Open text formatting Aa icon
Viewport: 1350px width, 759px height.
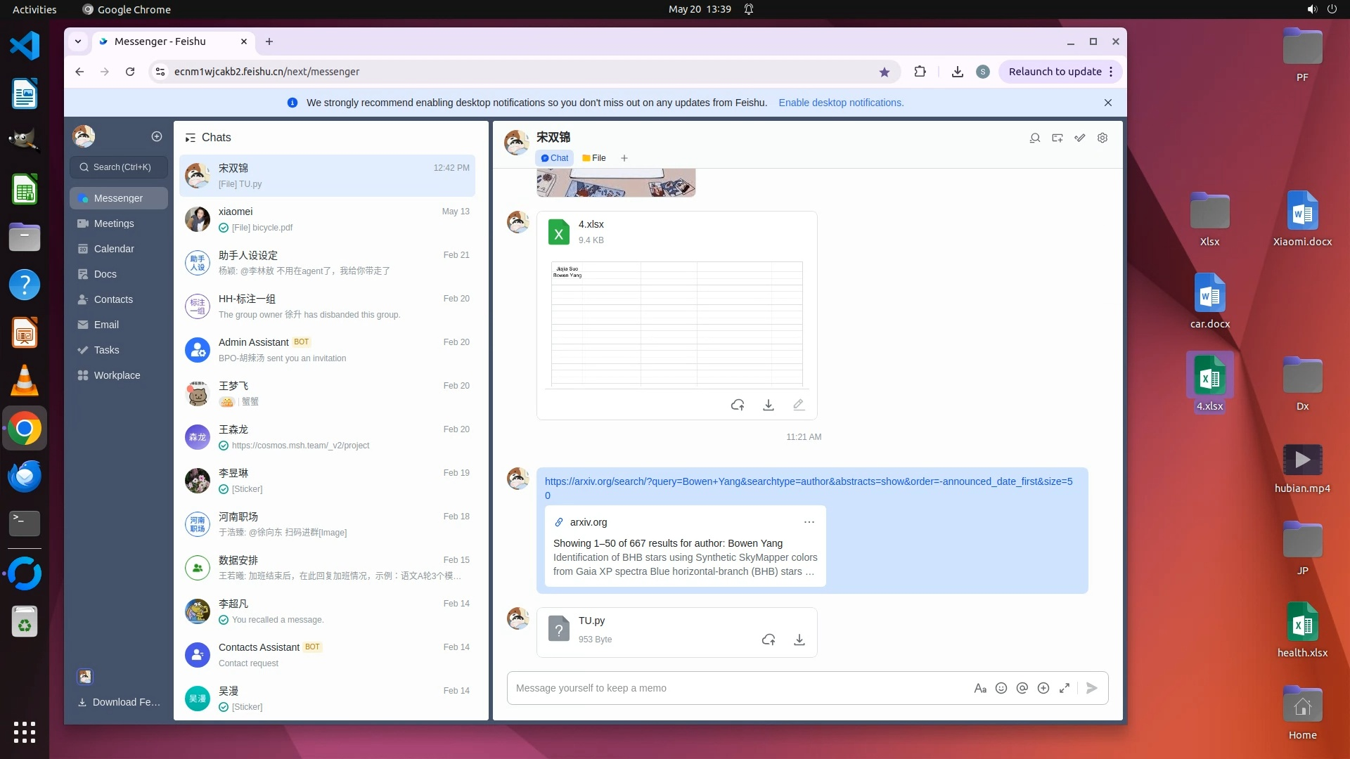[x=980, y=688]
